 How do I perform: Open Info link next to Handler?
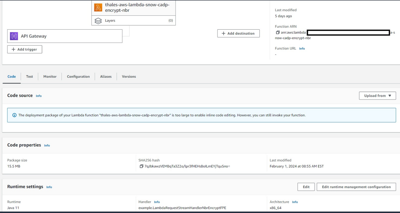coord(157,202)
